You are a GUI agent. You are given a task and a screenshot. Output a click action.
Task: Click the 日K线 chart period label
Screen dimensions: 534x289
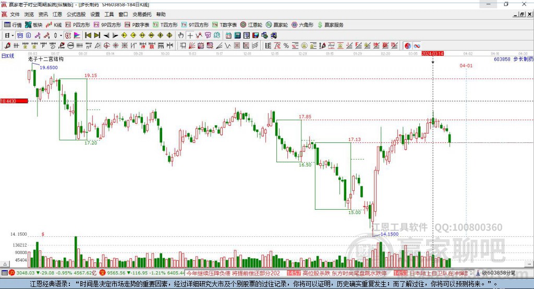[x=8, y=56]
